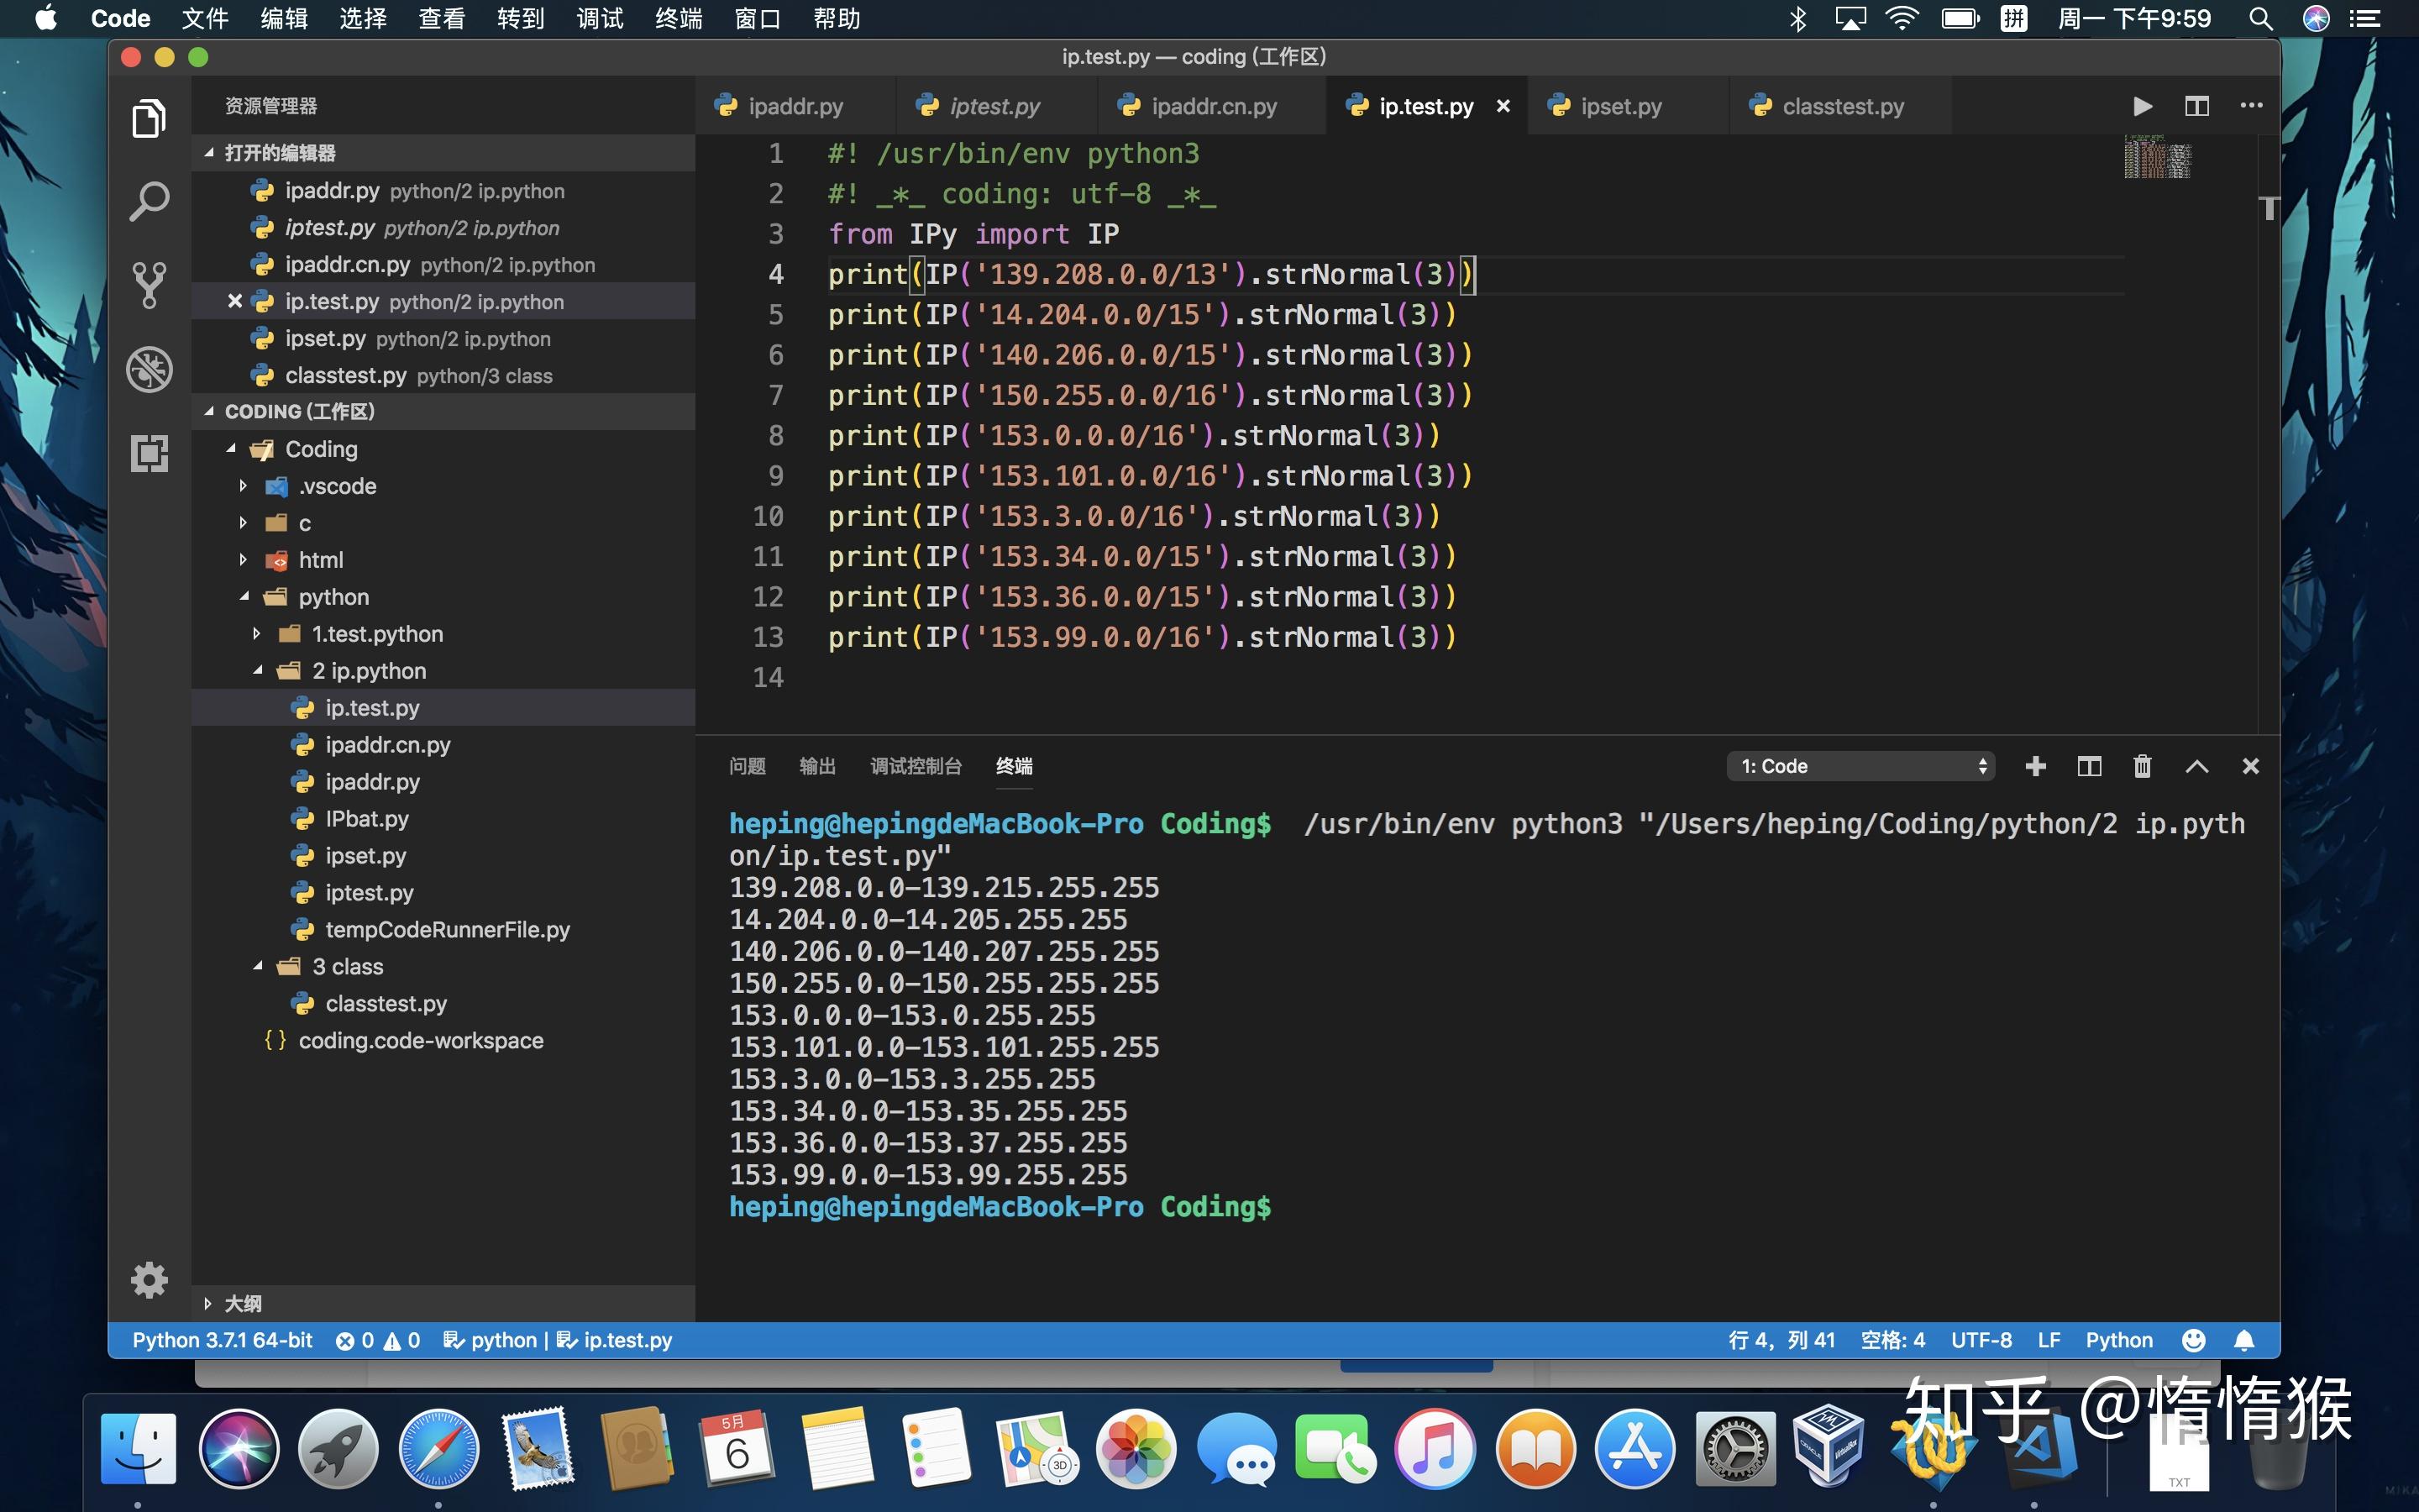Switch to the ipaddr.py editor tab
The image size is (2419, 1512).
[795, 106]
